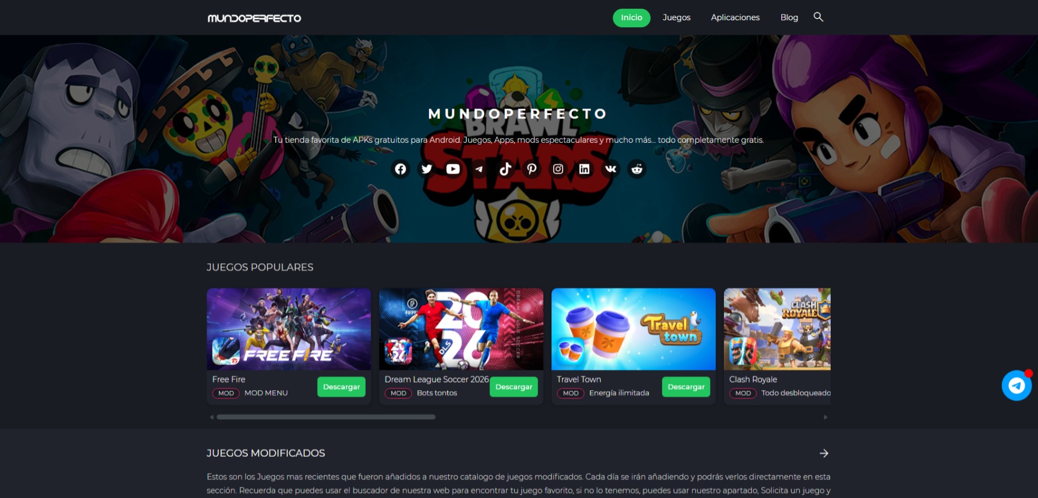Click Descargar button for Free Fire
Viewport: 1038px width, 498px height.
341,387
